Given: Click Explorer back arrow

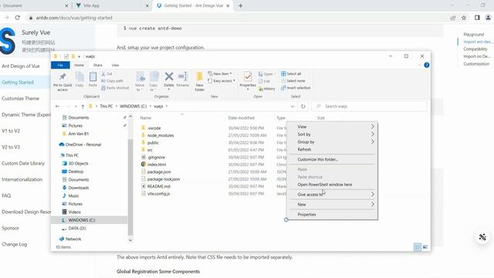Looking at the screenshot, I should [57, 107].
